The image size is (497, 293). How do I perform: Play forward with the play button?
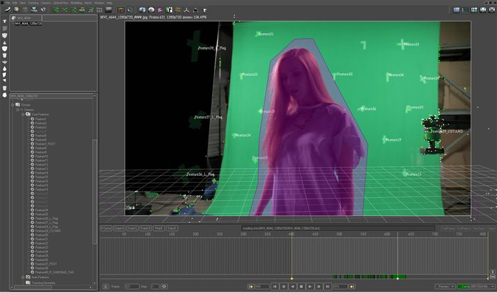[310, 287]
